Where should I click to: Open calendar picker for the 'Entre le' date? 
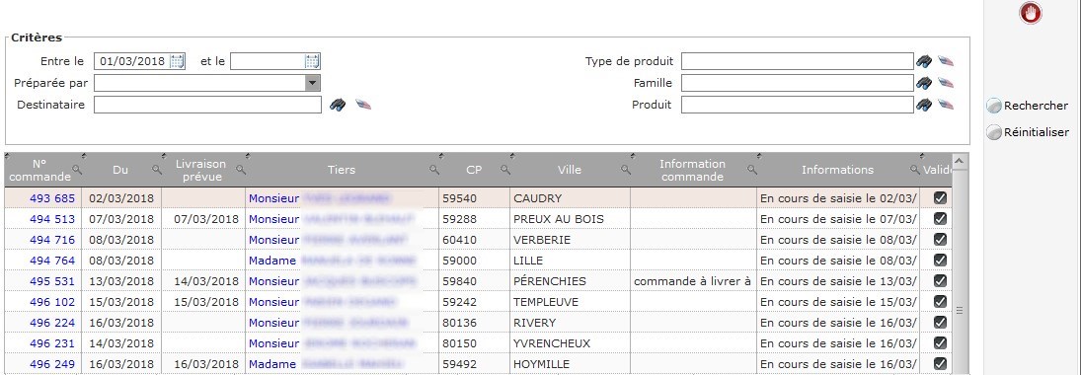[177, 61]
